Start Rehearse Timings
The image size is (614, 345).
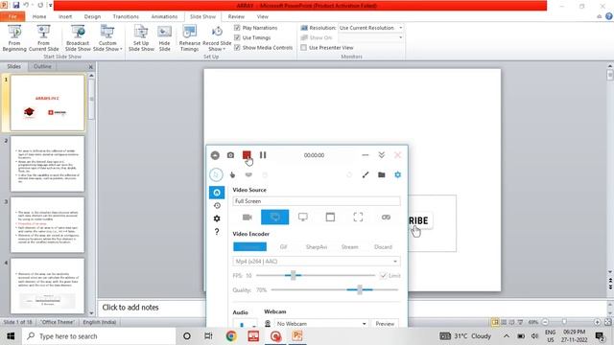coord(190,37)
